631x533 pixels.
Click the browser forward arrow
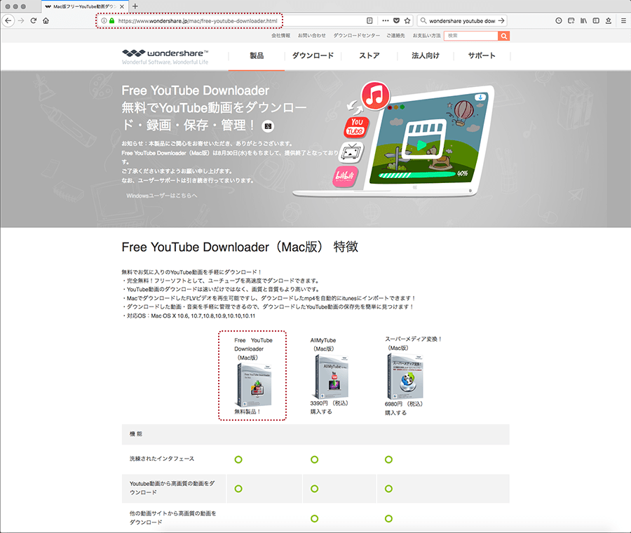pos(21,20)
